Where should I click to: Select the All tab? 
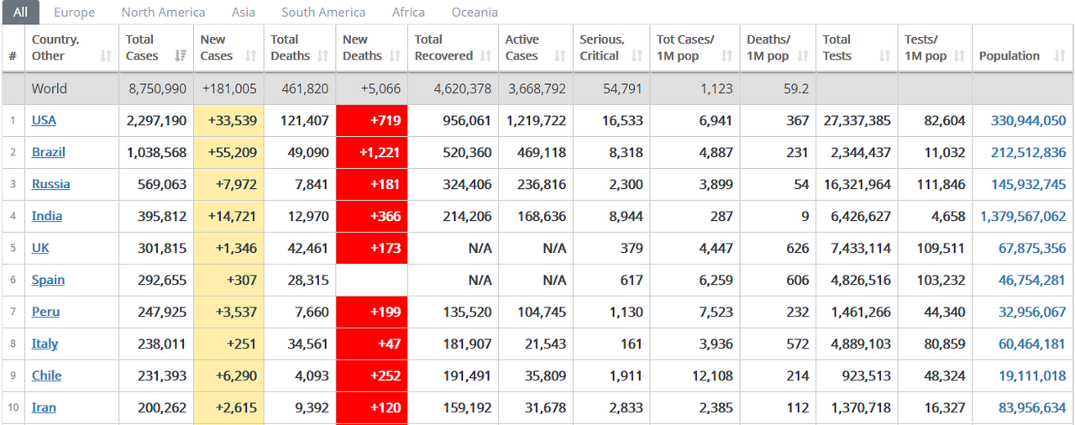tap(20, 13)
